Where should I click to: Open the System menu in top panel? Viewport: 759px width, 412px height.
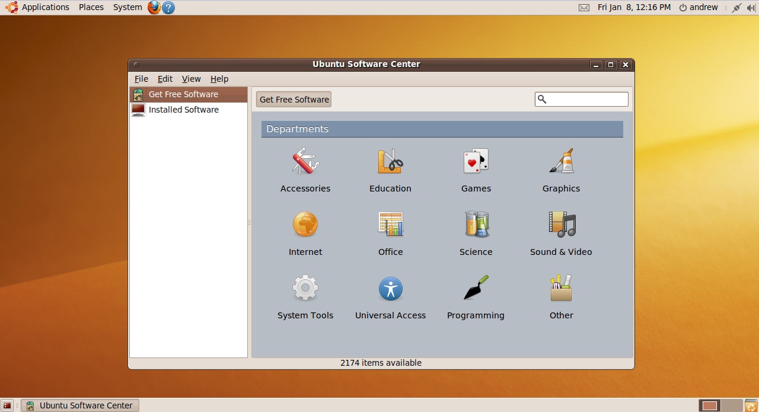click(x=127, y=7)
